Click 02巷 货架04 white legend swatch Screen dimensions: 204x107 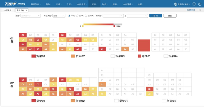pyautogui.click(x=164, y=100)
